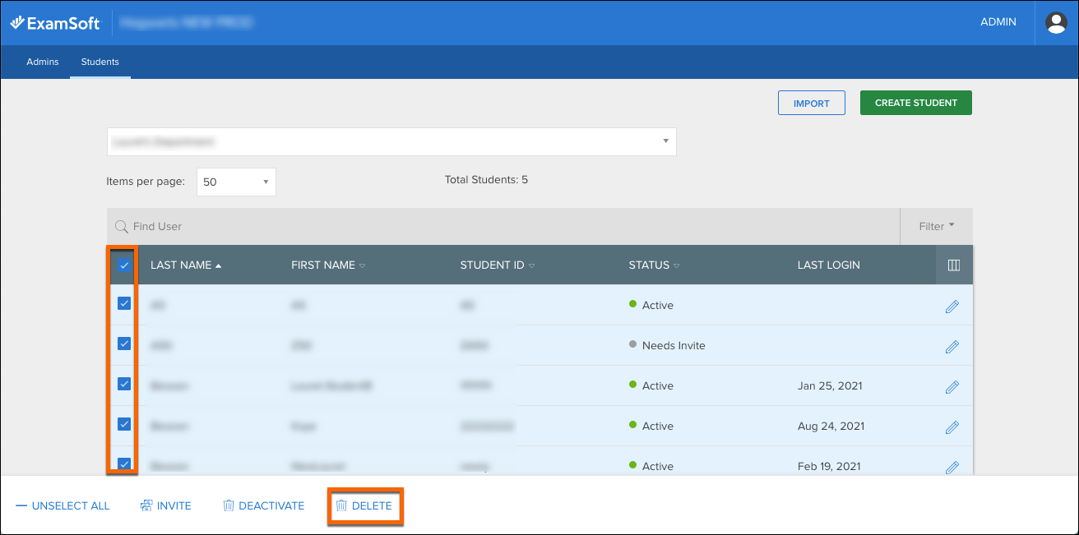Uncheck the Needs Invite row checkbox
The width and height of the screenshot is (1079, 535).
pyautogui.click(x=124, y=344)
